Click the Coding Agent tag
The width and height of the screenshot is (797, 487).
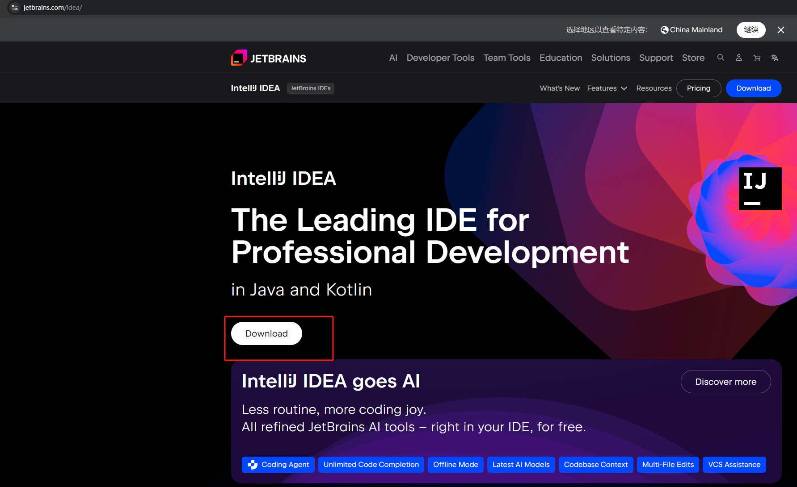(278, 465)
